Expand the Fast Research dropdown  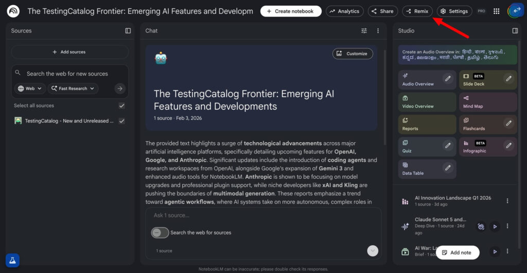point(73,89)
